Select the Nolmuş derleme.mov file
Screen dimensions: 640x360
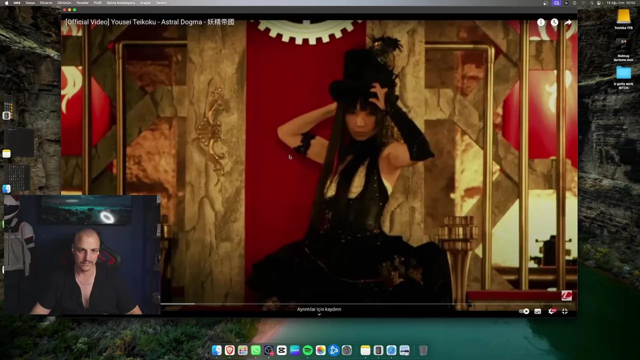click(623, 50)
